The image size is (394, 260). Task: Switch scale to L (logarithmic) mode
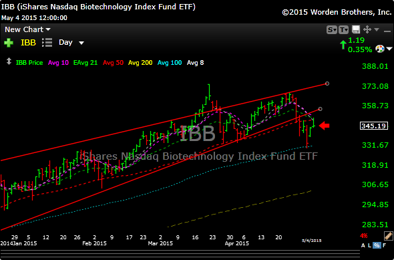370,245
